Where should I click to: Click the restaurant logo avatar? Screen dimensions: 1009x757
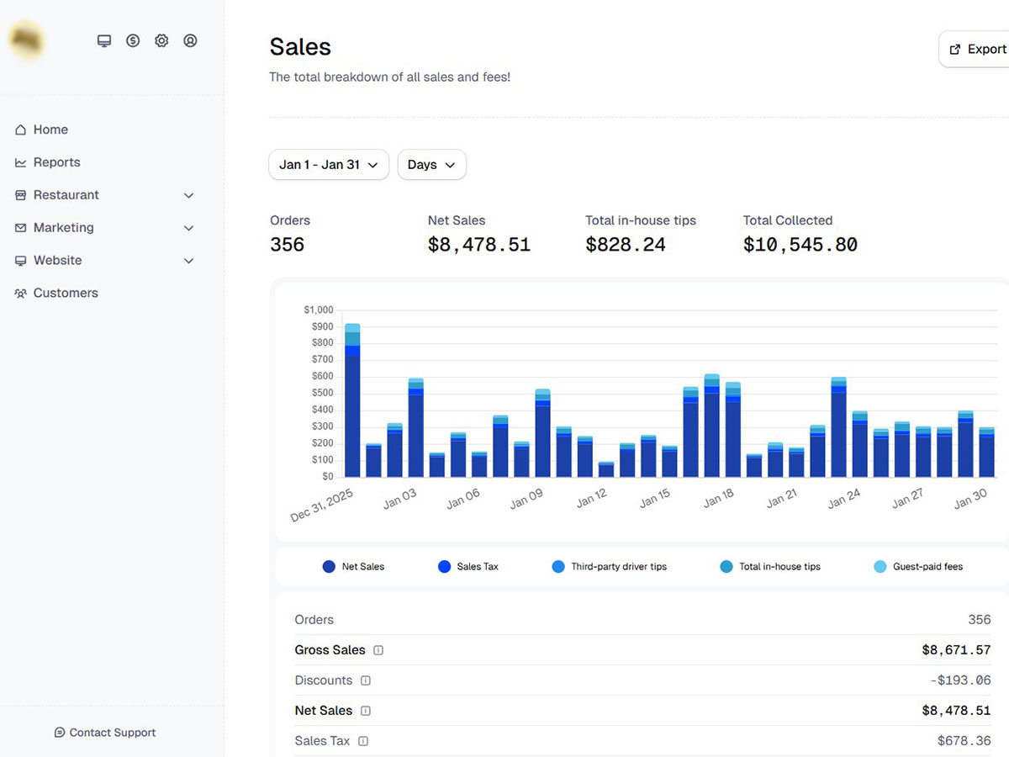click(x=27, y=40)
